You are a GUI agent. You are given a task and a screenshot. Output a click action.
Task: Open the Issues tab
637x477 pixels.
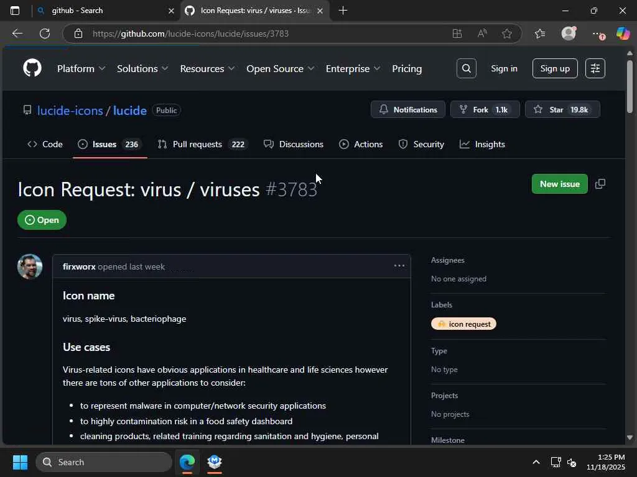pyautogui.click(x=109, y=144)
